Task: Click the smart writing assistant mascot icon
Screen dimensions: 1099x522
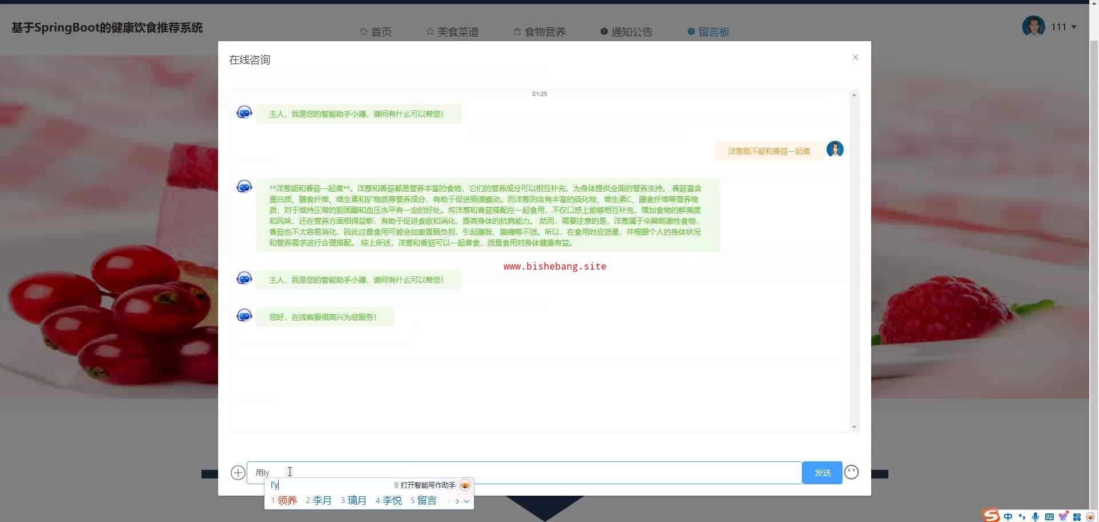Action: [465, 485]
